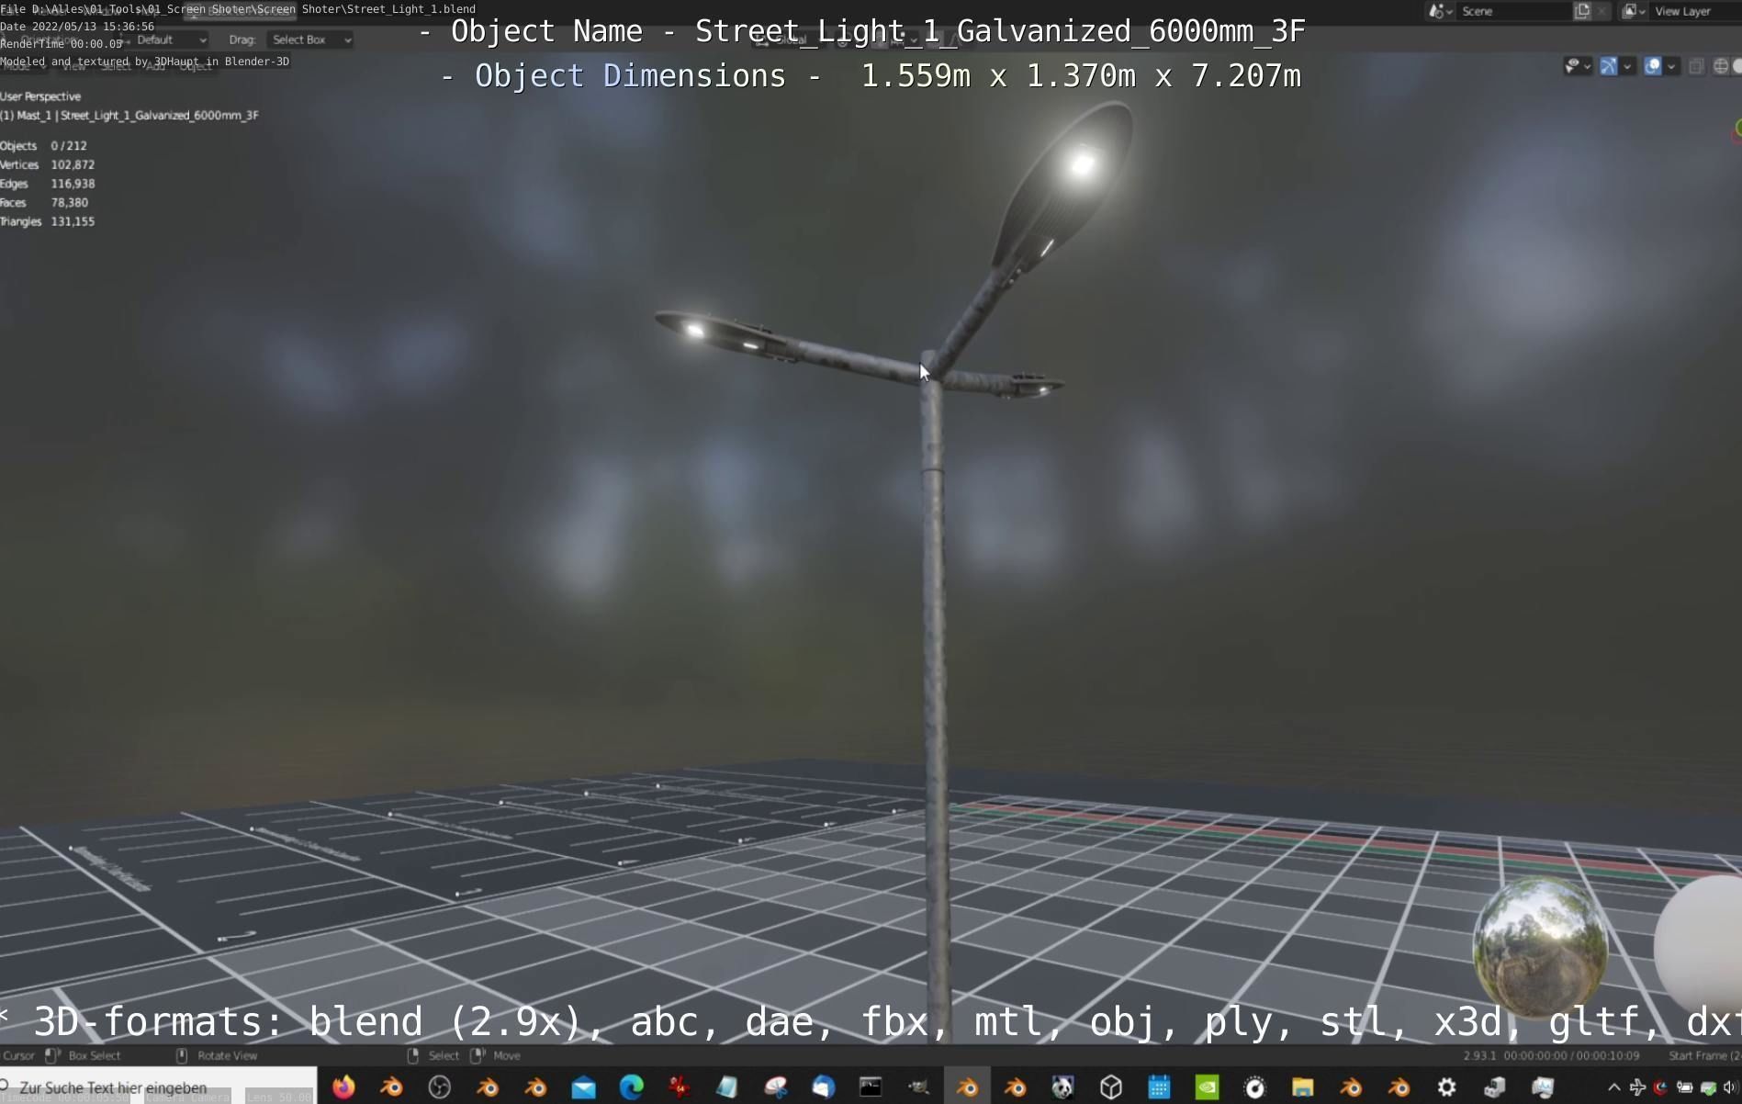Open the round dial icon next to NVIDIA
Viewport: 1742px width, 1104px height.
coord(1254,1087)
